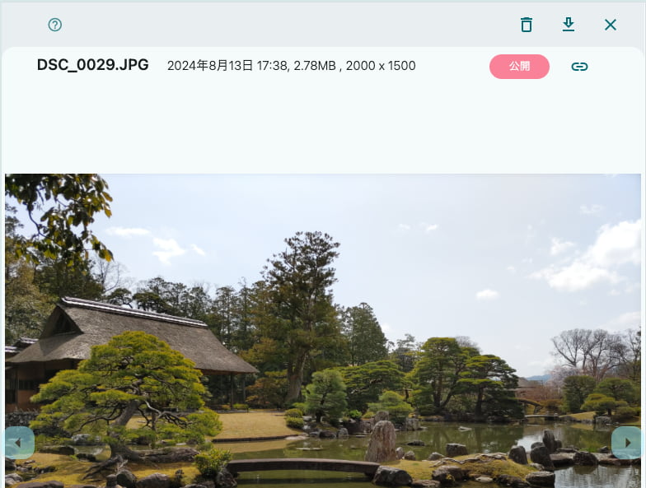Download DSC_0029.JPG using the download icon
This screenshot has width=646, height=488.
(x=569, y=25)
